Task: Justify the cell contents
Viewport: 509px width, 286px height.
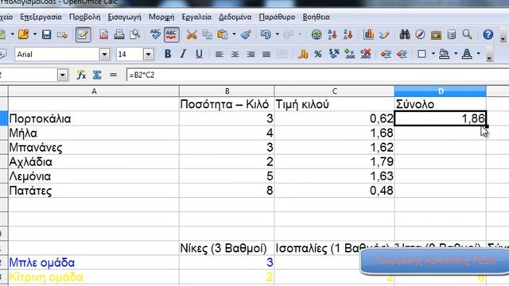Action: (x=266, y=54)
